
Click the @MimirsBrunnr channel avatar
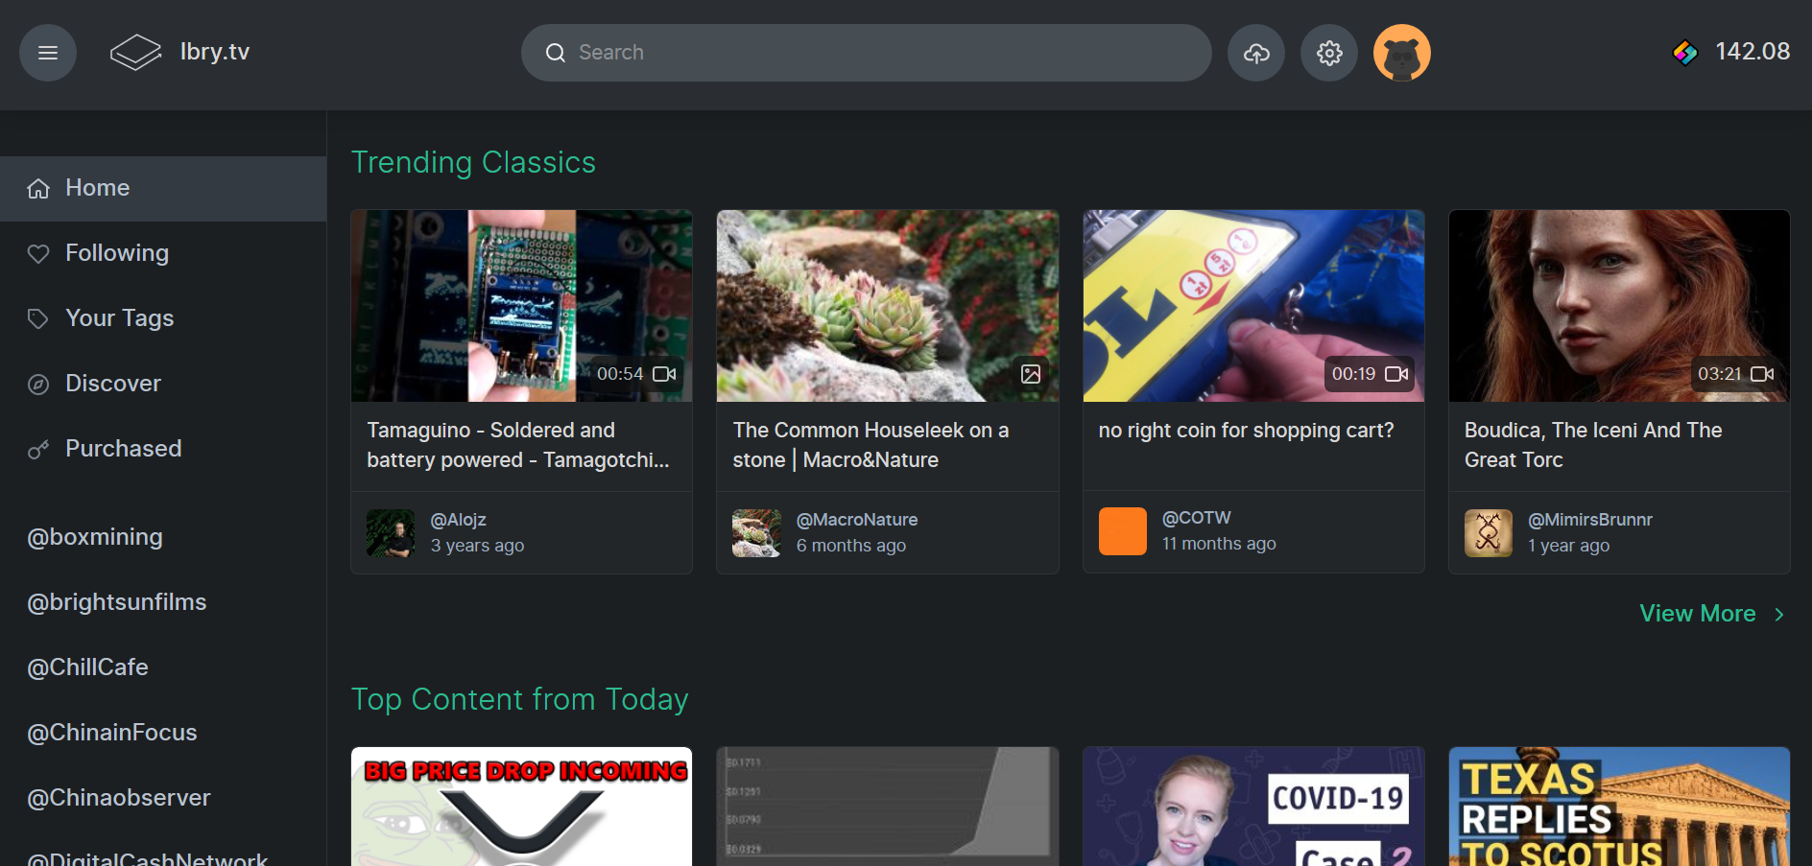(1489, 533)
